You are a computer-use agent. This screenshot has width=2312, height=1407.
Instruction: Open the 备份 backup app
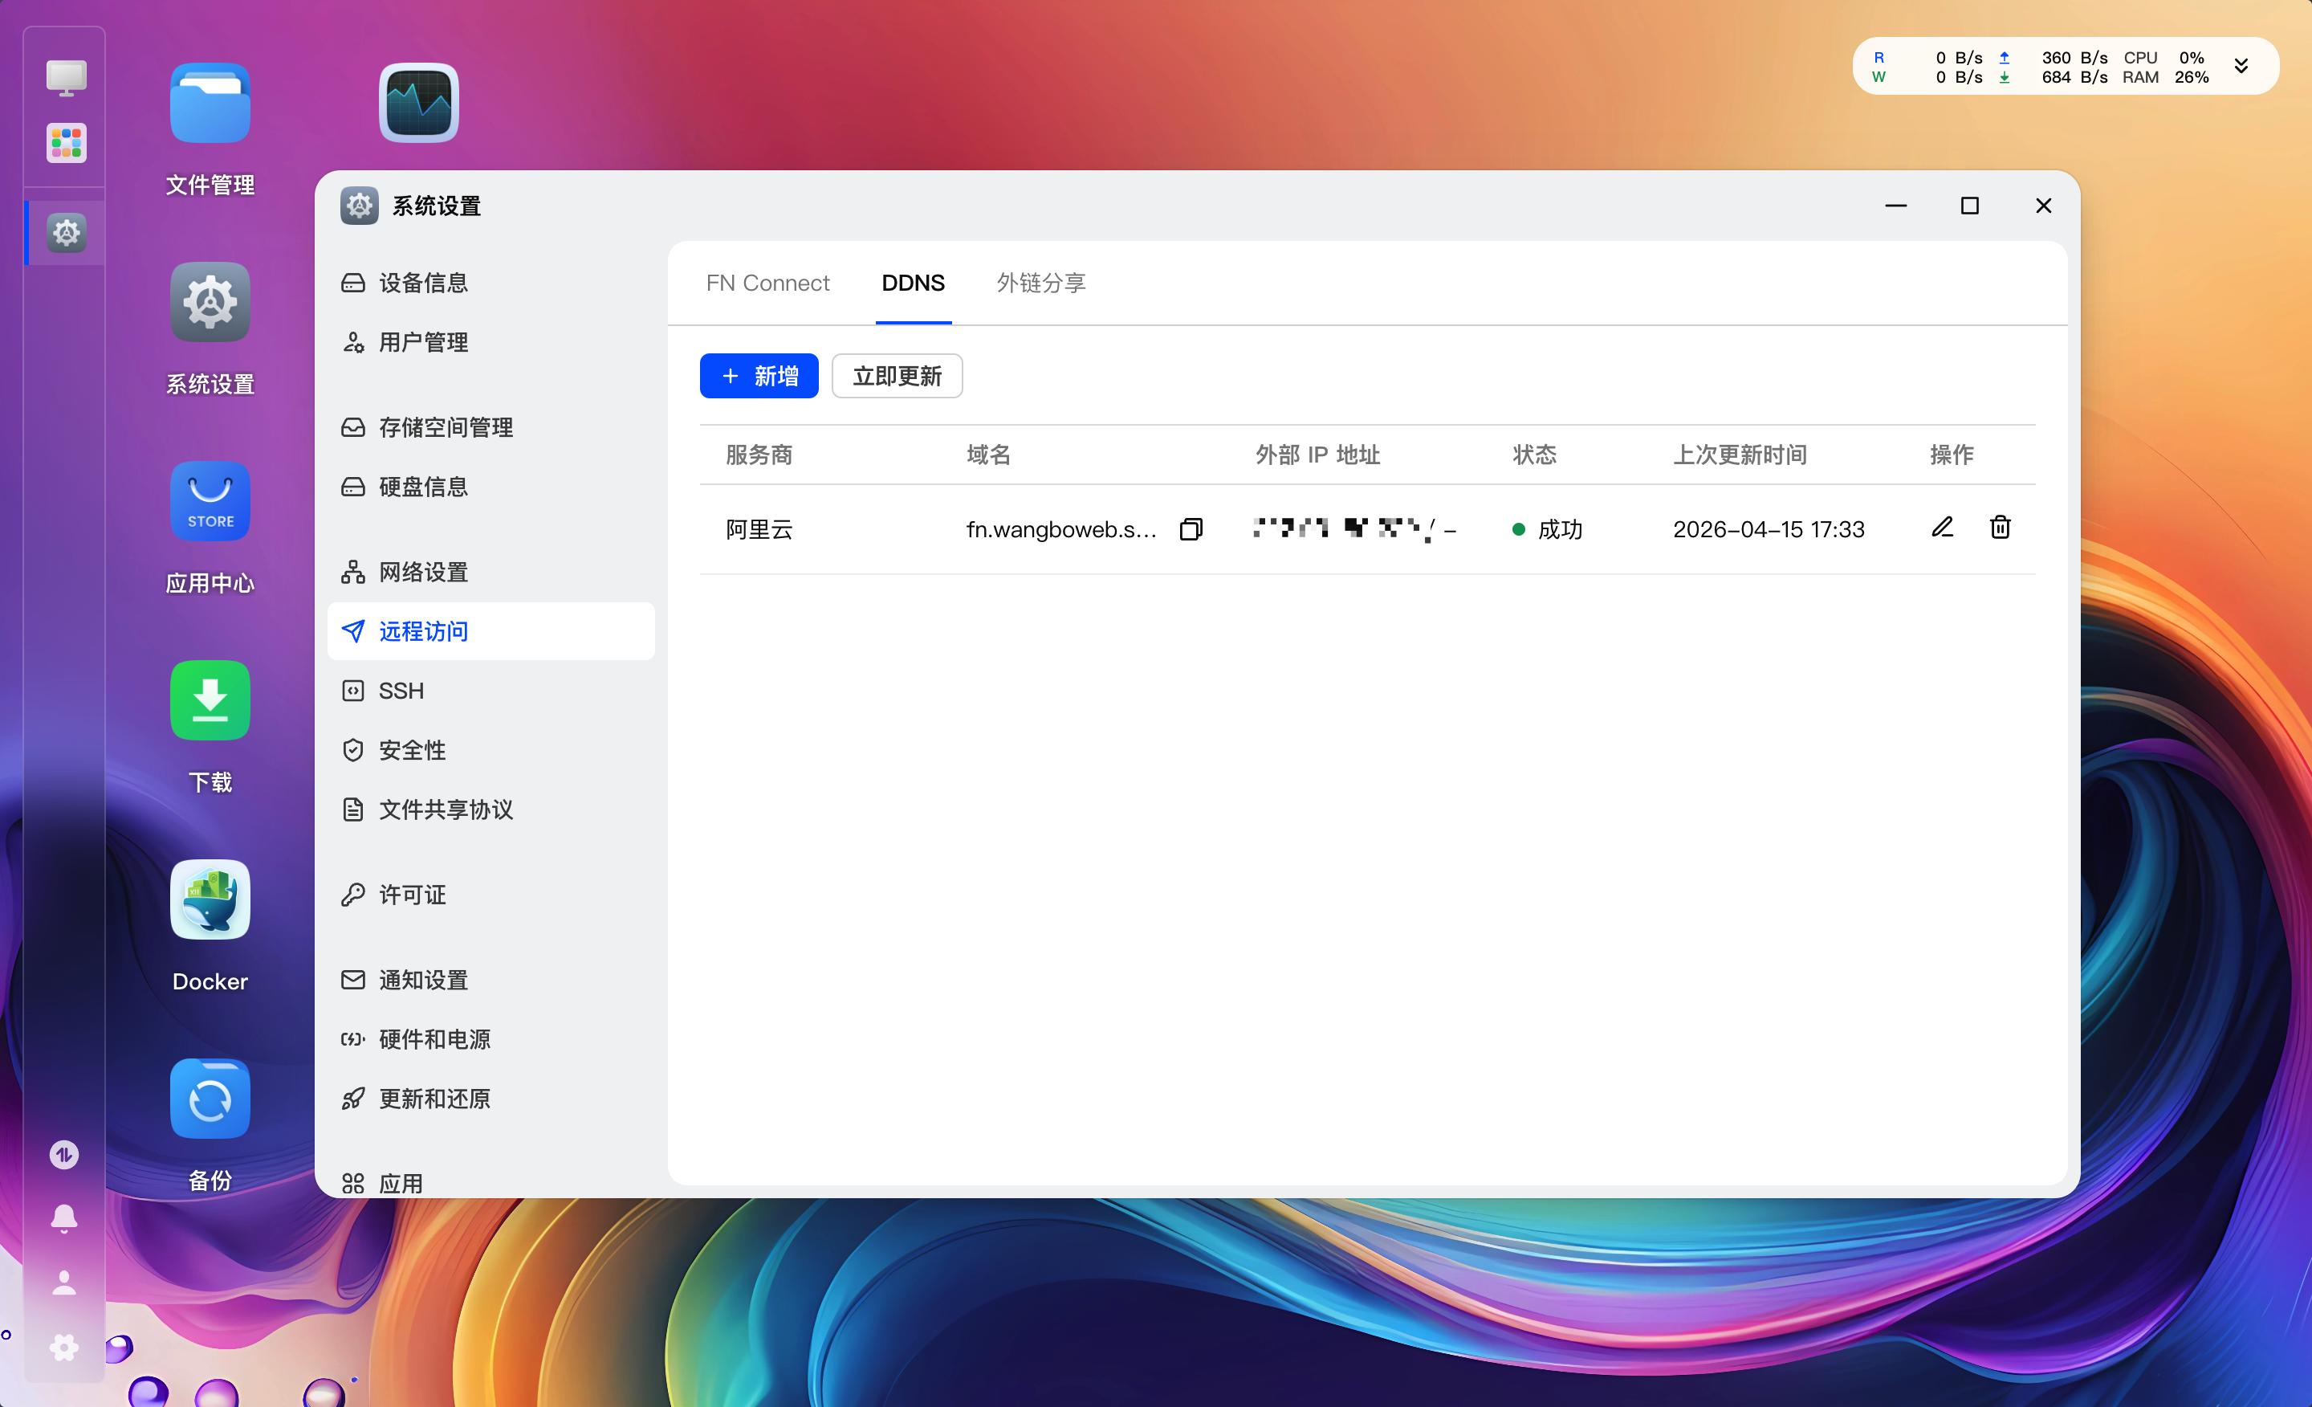210,1099
